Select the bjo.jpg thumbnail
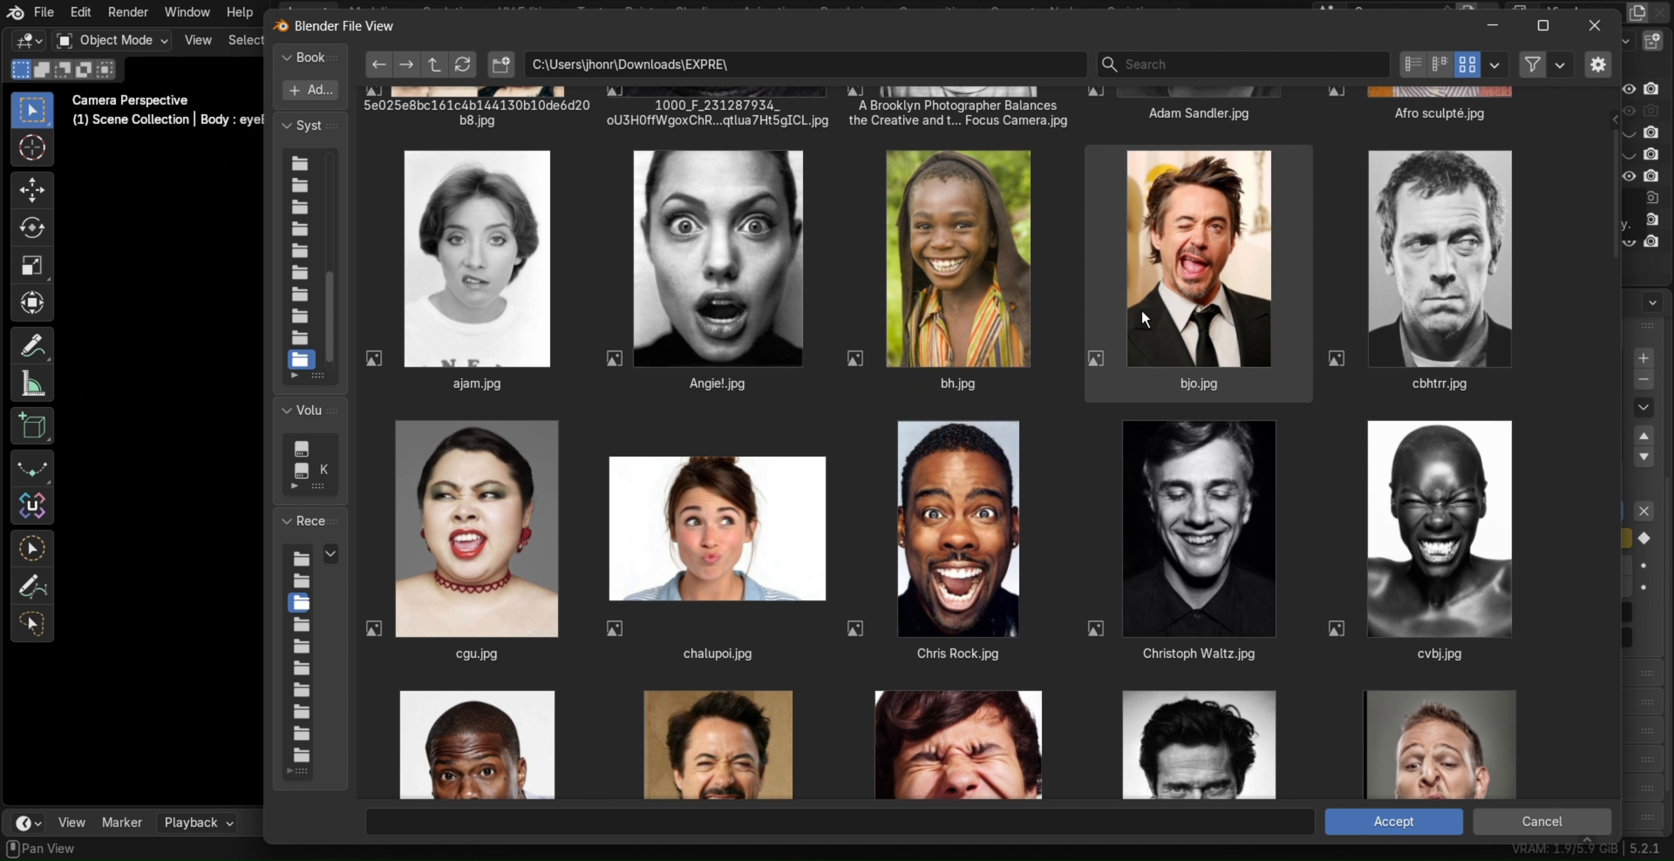Viewport: 1674px width, 861px height. (1199, 259)
